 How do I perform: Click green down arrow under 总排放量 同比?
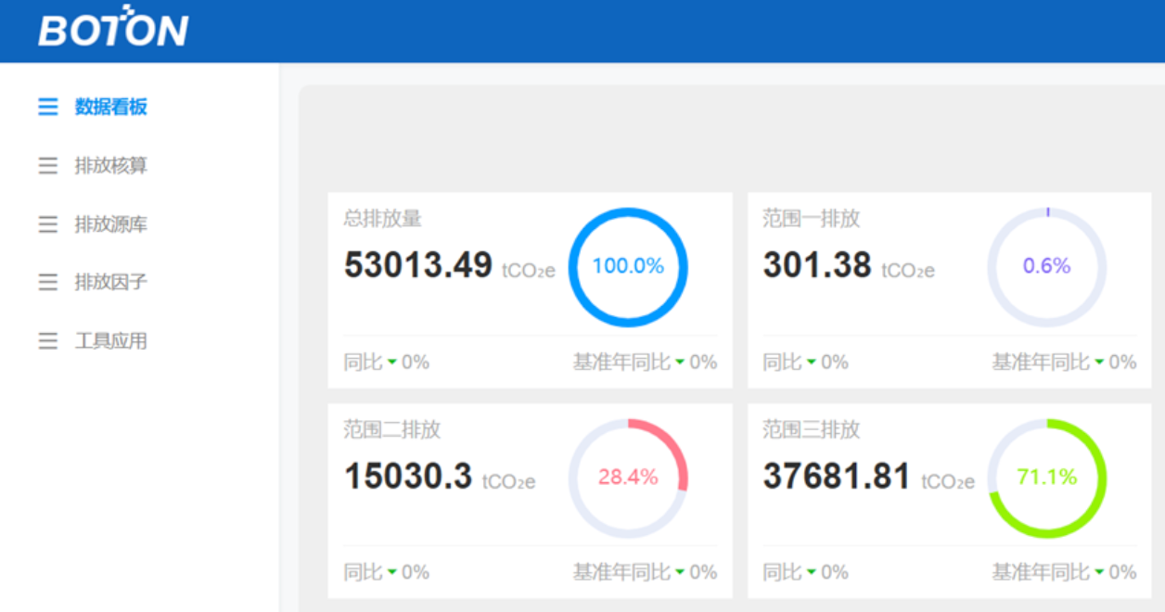392,363
